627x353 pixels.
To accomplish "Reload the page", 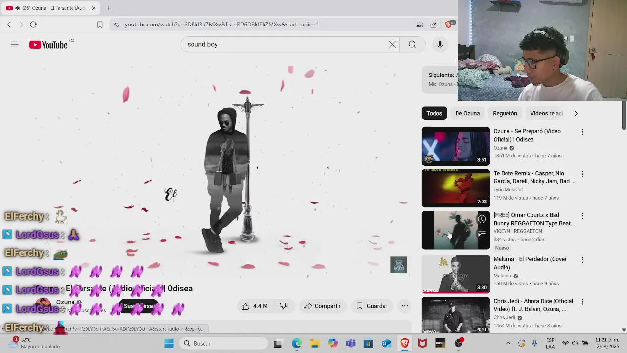I will tap(33, 25).
